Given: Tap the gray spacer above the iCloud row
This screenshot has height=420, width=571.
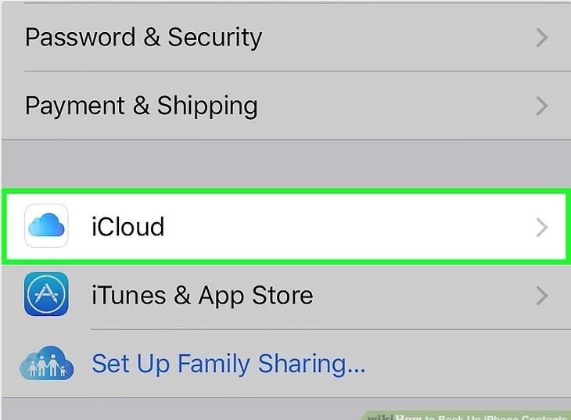Looking at the screenshot, I should coord(285,163).
